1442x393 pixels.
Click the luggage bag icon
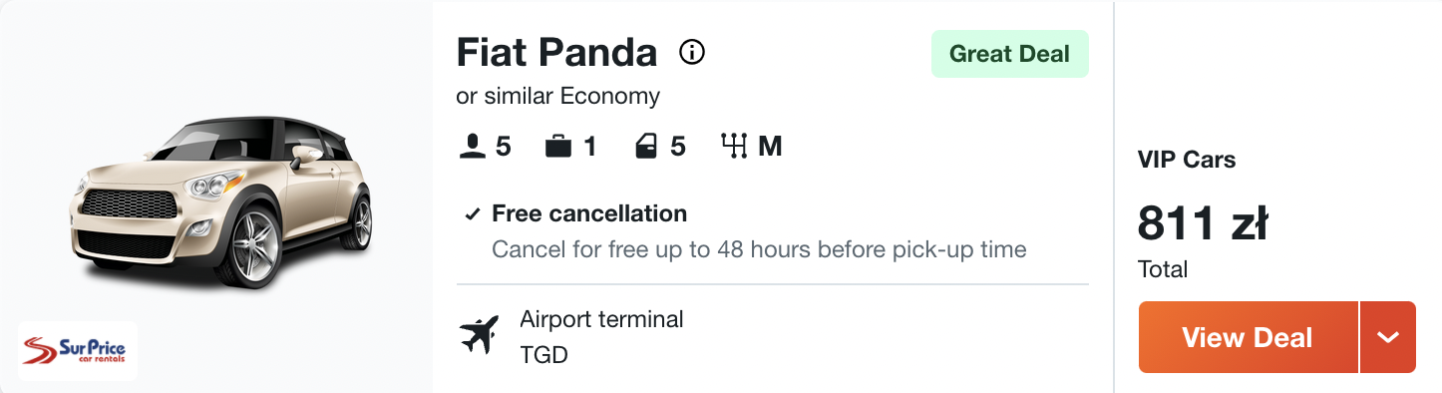(x=558, y=147)
